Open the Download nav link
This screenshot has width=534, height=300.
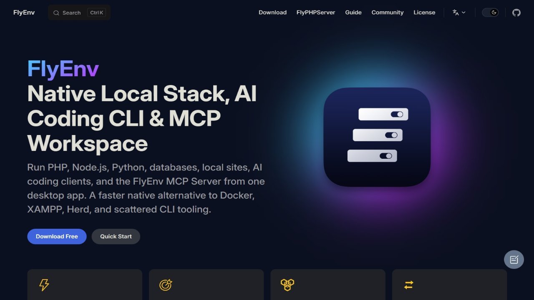tap(272, 12)
